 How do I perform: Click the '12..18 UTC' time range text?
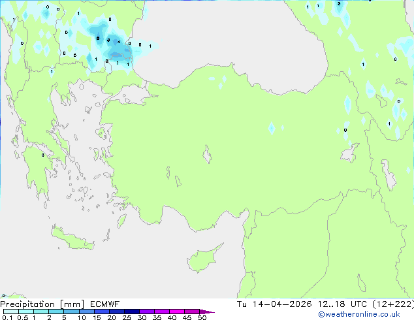(342, 304)
